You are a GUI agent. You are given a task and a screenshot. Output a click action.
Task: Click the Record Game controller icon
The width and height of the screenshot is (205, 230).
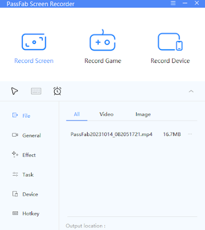102,40
